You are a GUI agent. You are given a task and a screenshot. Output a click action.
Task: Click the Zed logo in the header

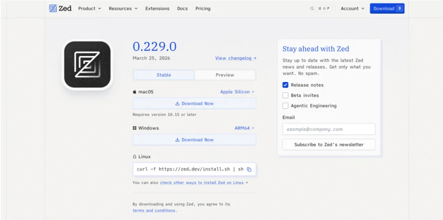pyautogui.click(x=60, y=9)
